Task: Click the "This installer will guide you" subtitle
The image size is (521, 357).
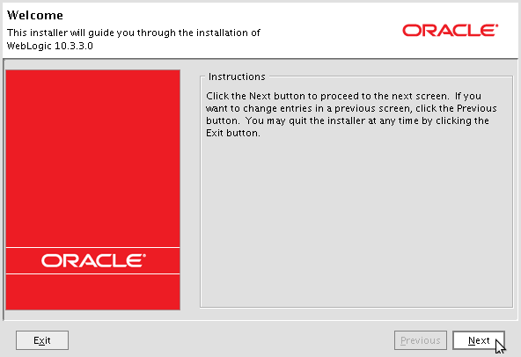Action: (133, 33)
